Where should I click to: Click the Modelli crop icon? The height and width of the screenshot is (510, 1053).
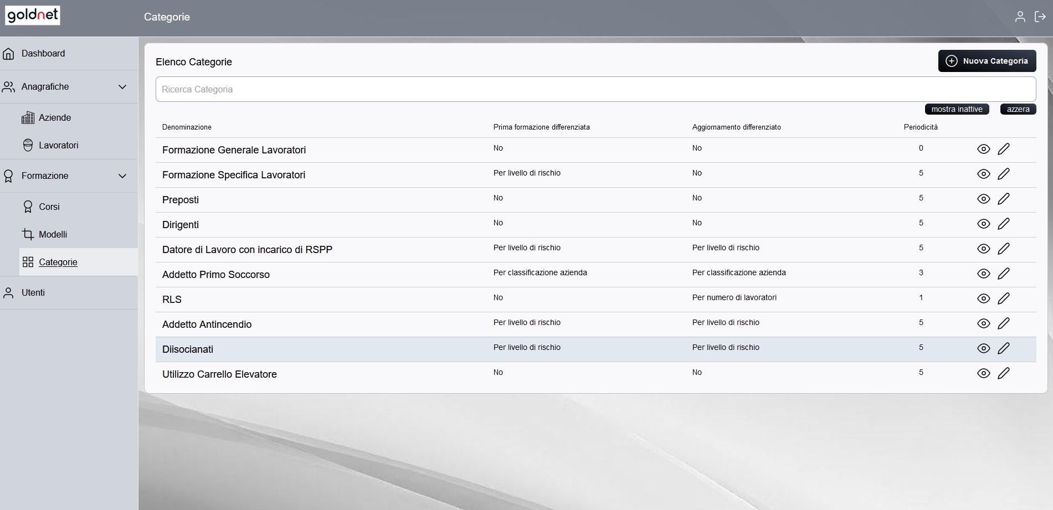(x=28, y=234)
